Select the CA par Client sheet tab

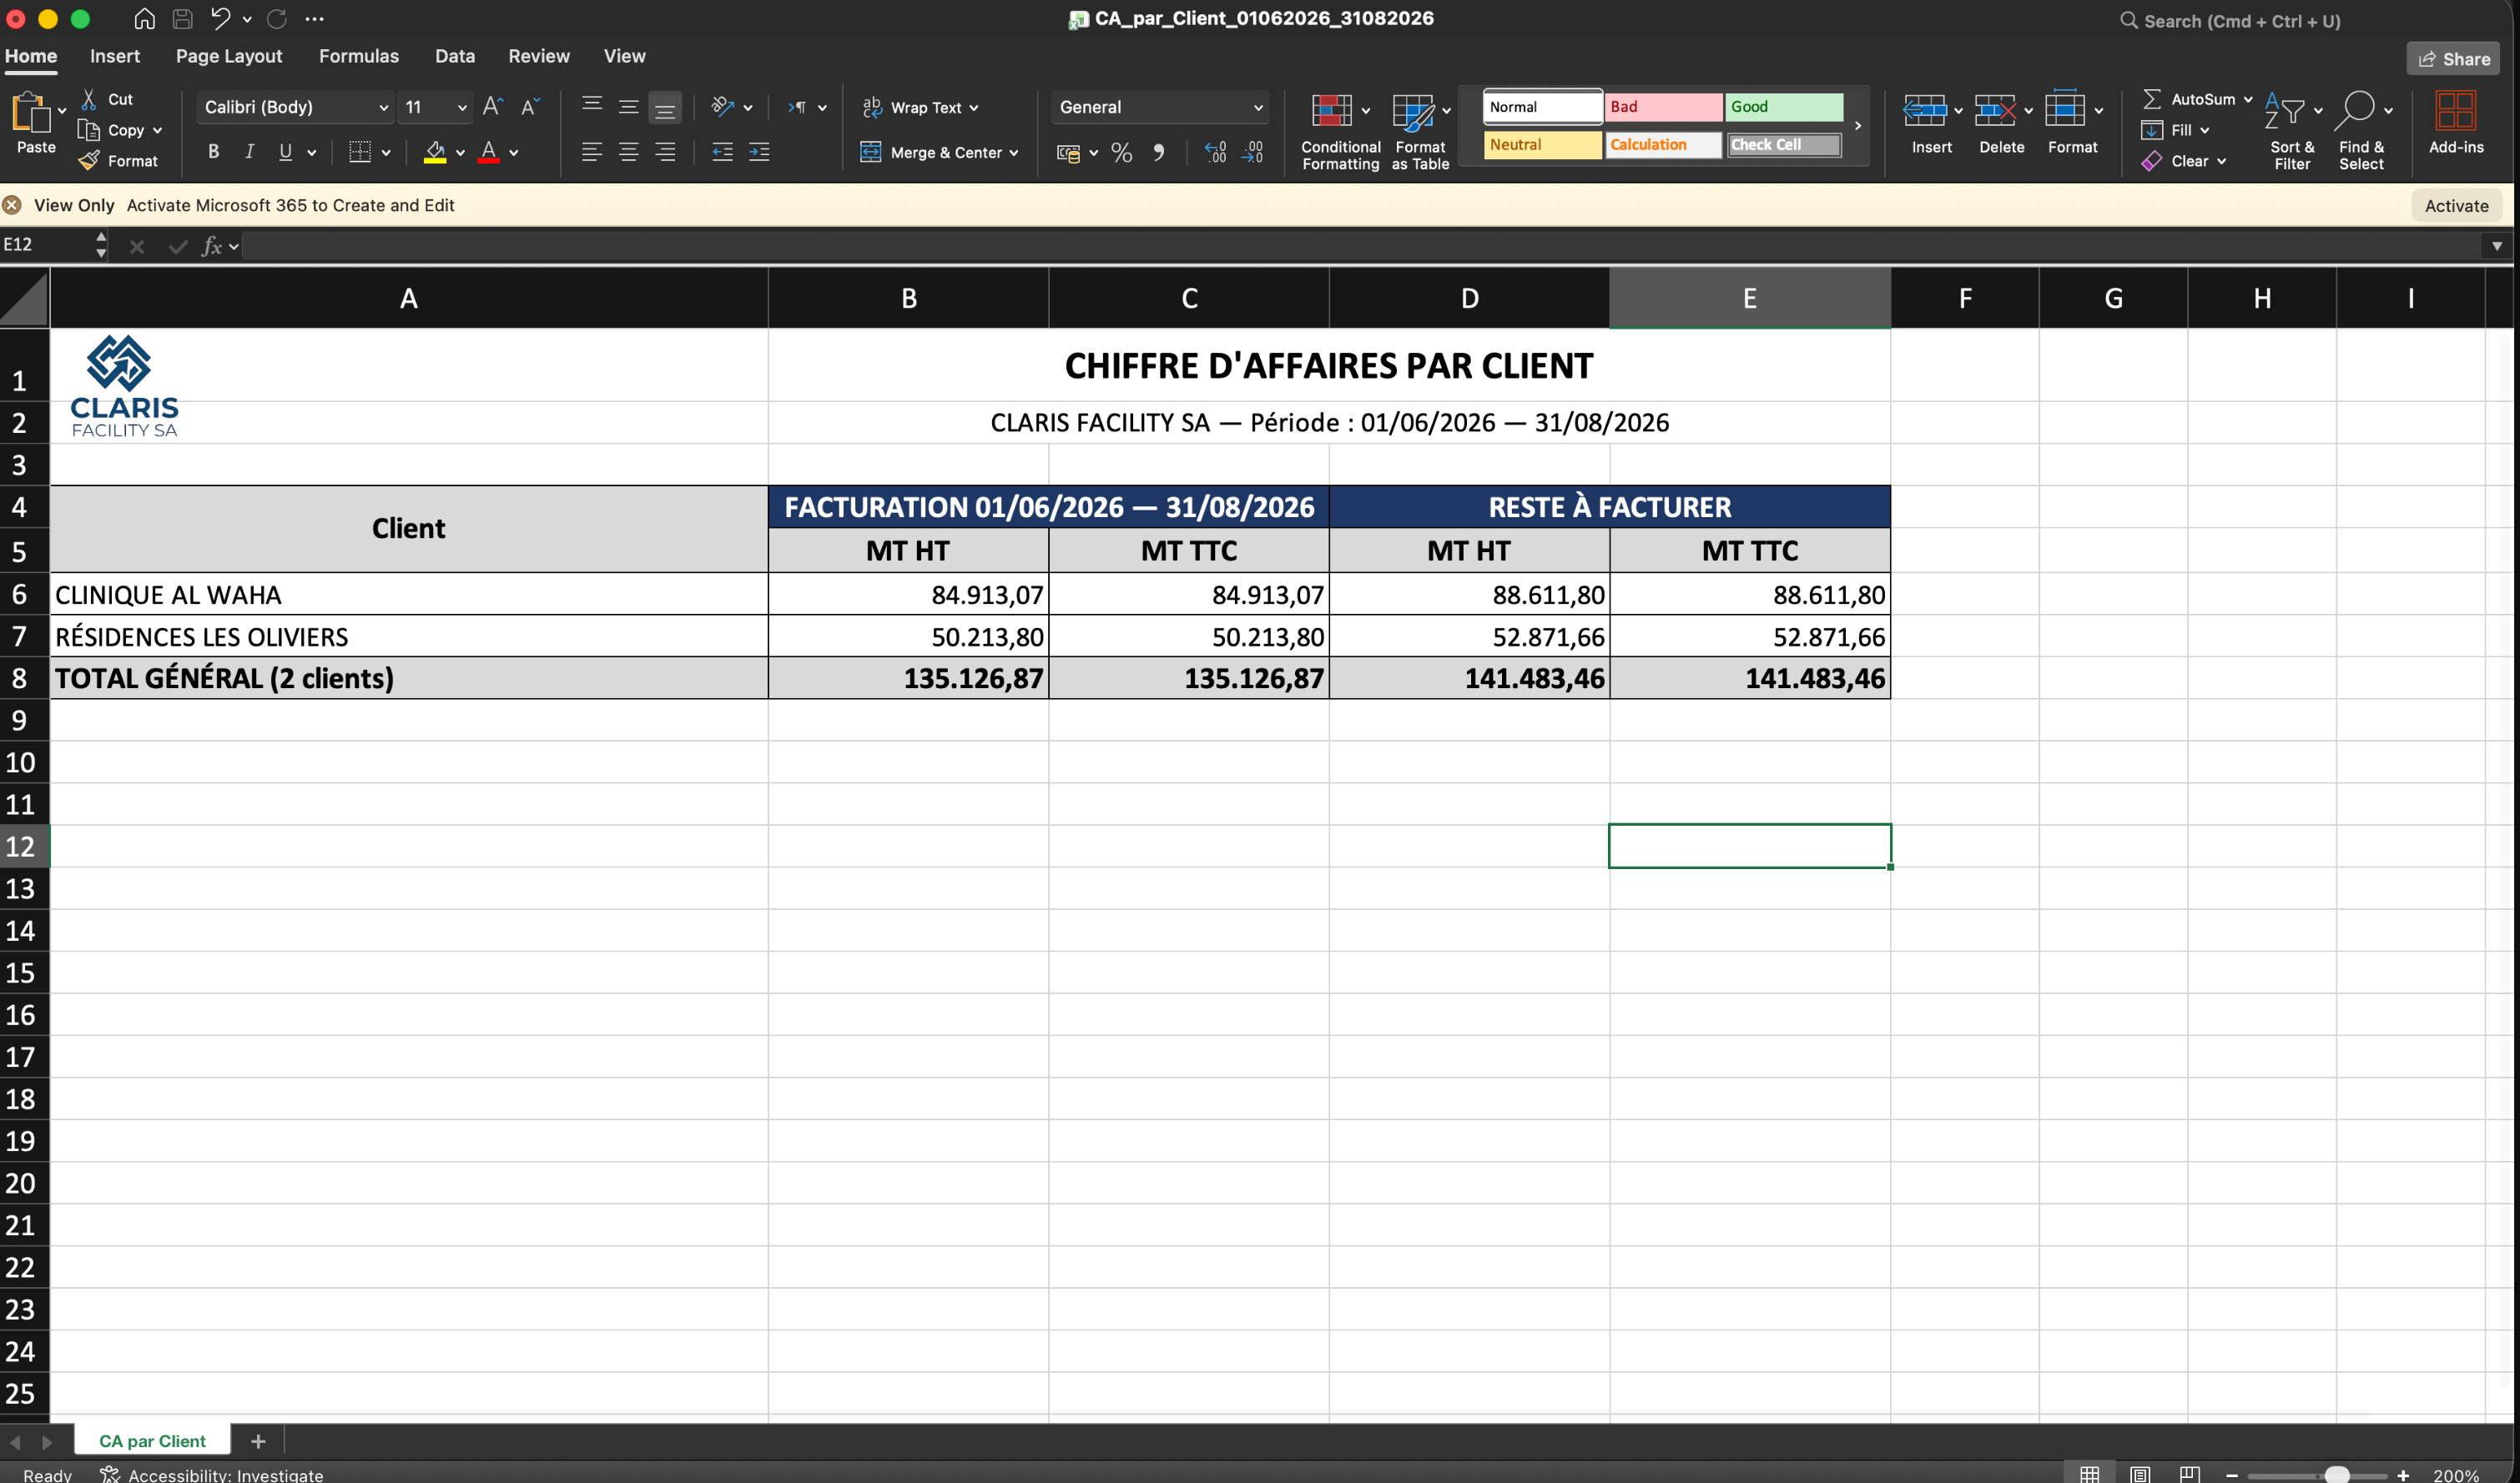pyautogui.click(x=152, y=1440)
